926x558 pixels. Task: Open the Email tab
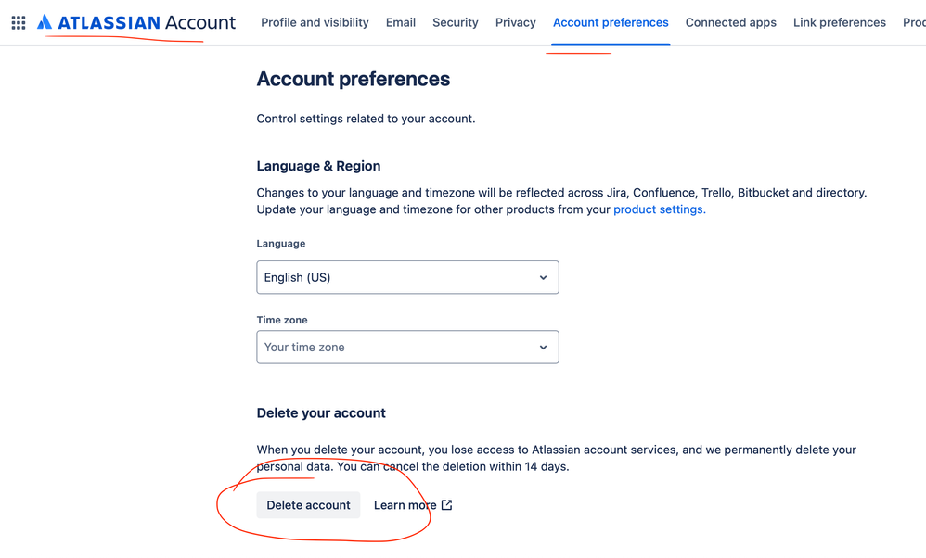pyautogui.click(x=401, y=22)
